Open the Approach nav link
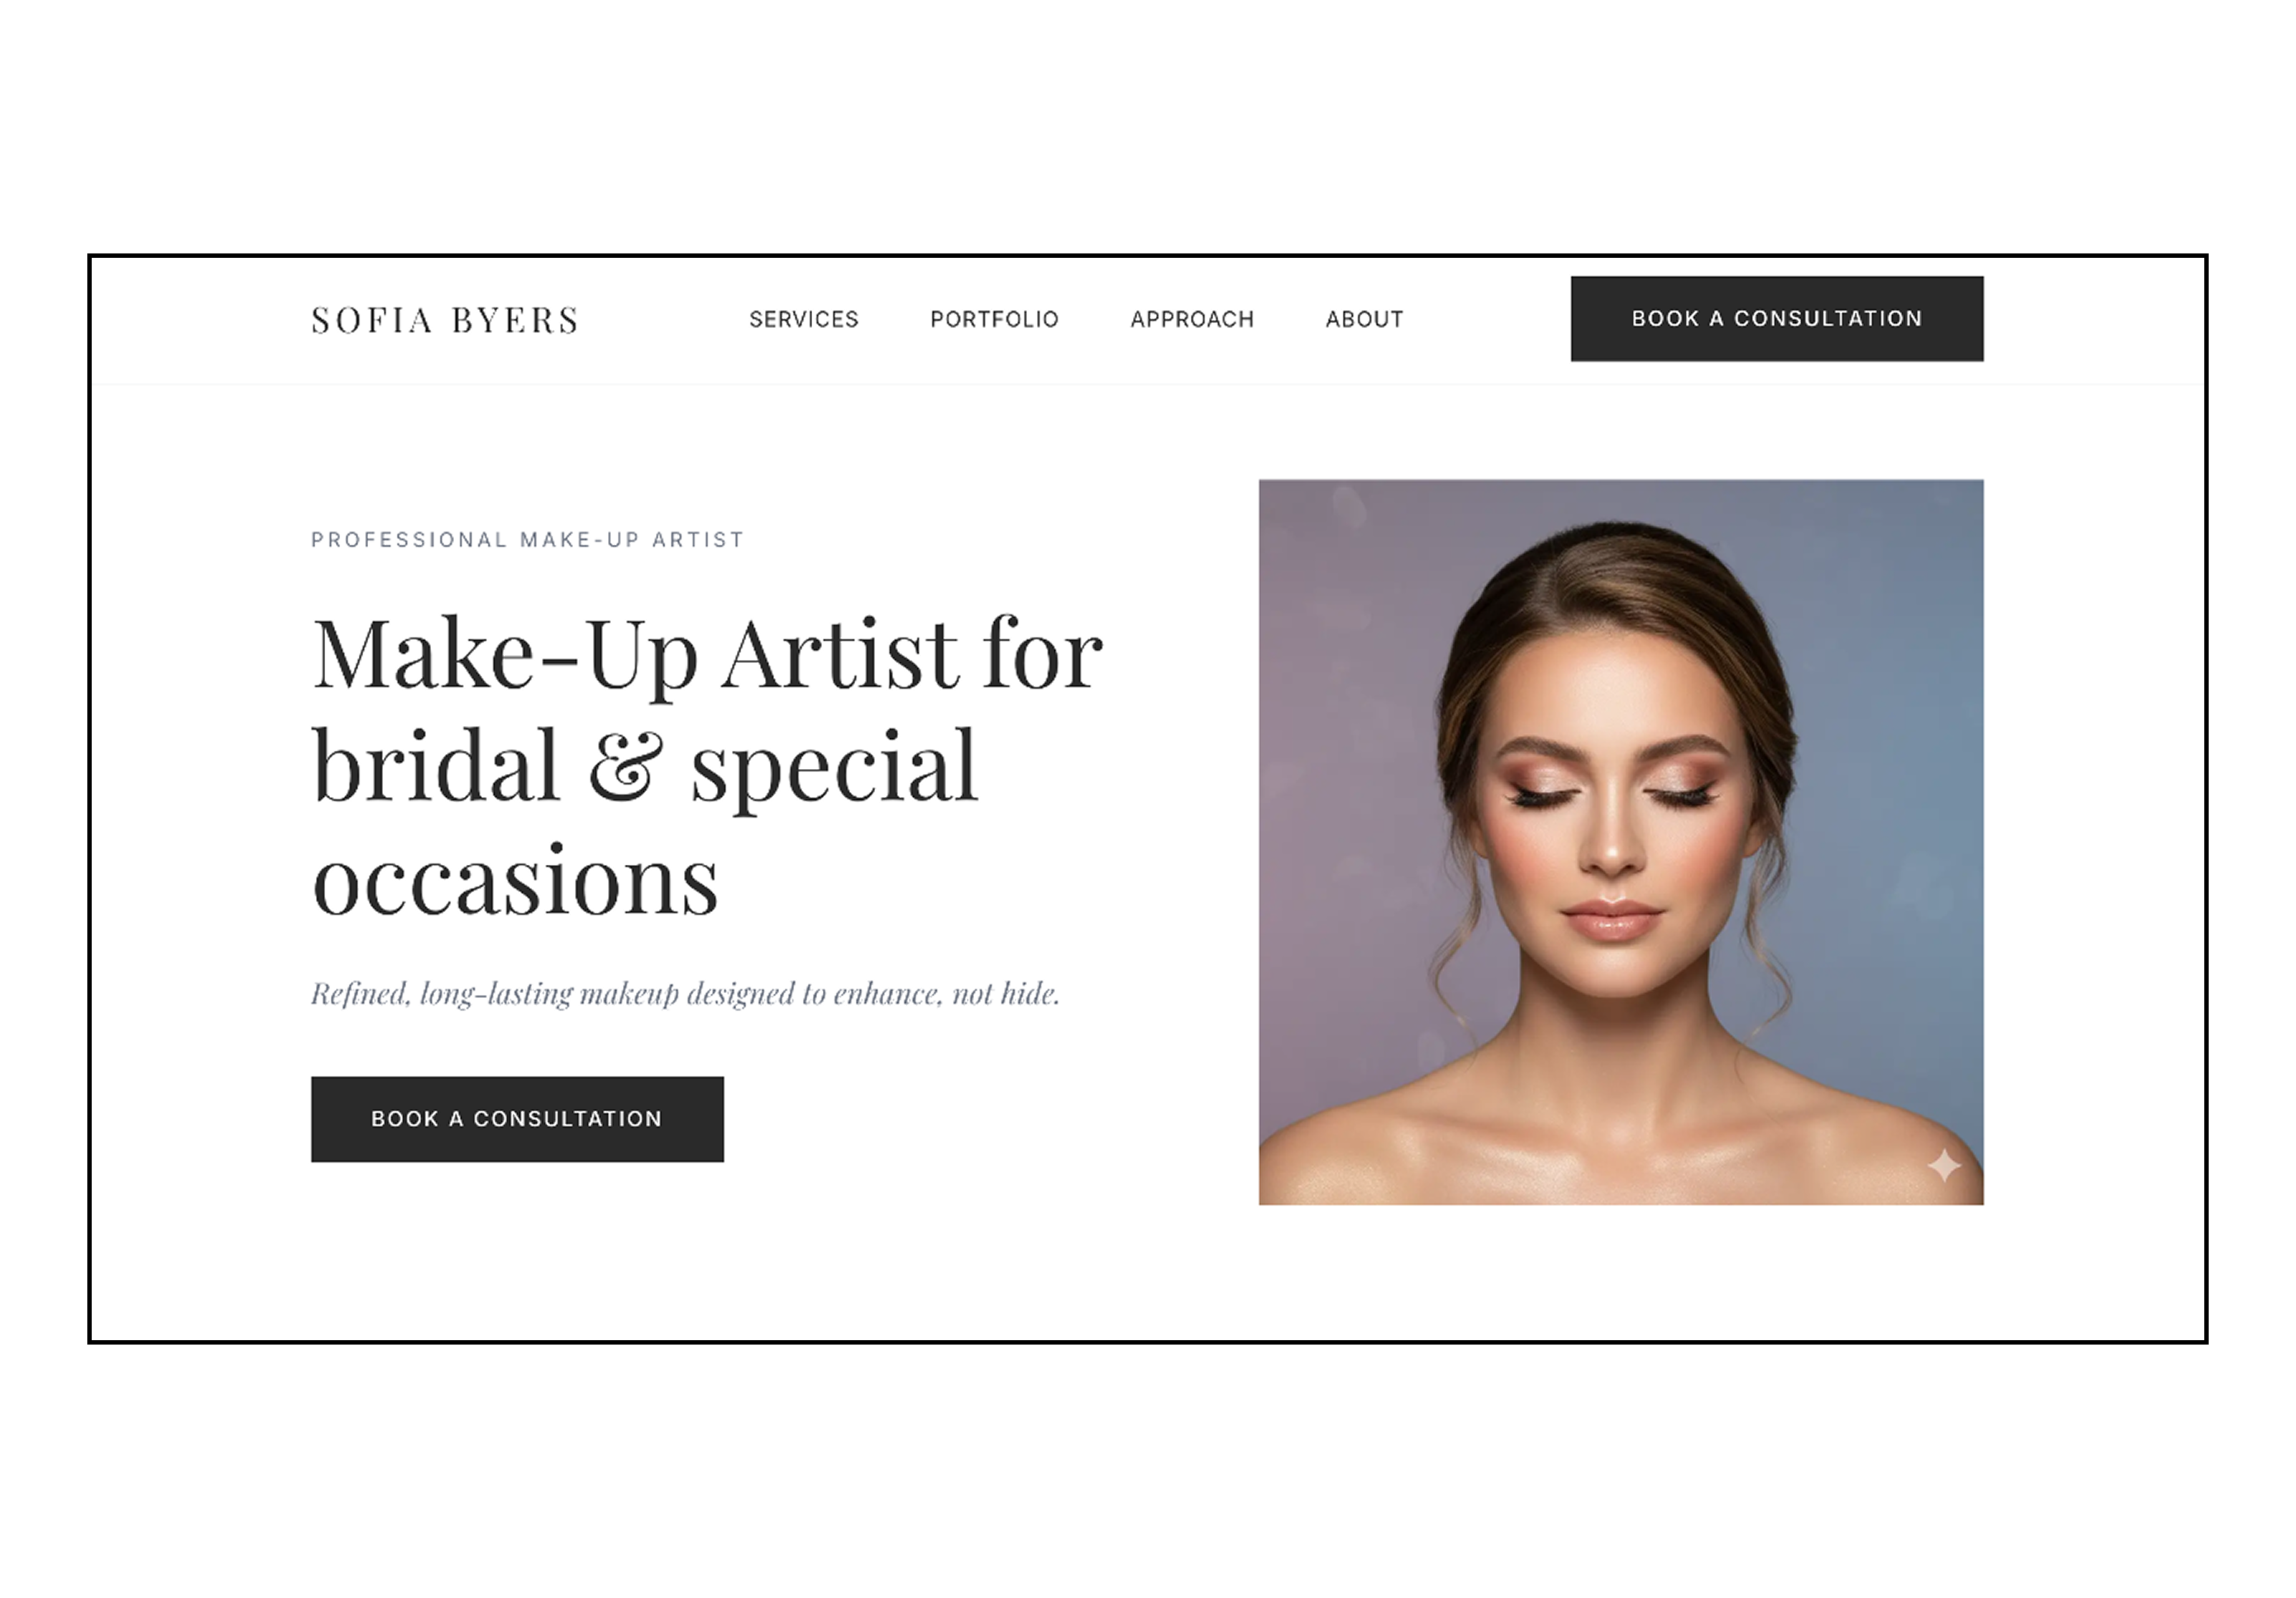The image size is (2296, 1598). coord(1192,319)
